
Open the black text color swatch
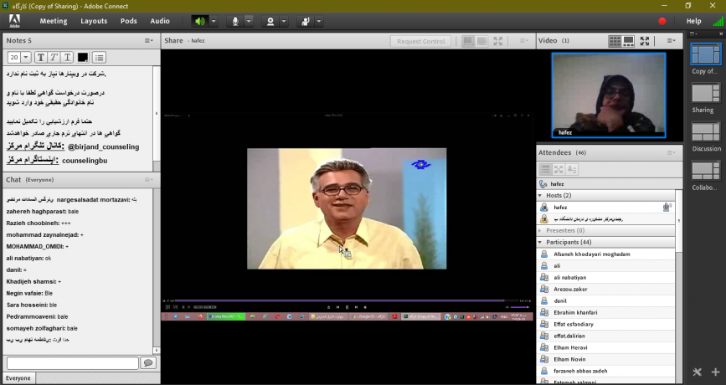point(82,58)
